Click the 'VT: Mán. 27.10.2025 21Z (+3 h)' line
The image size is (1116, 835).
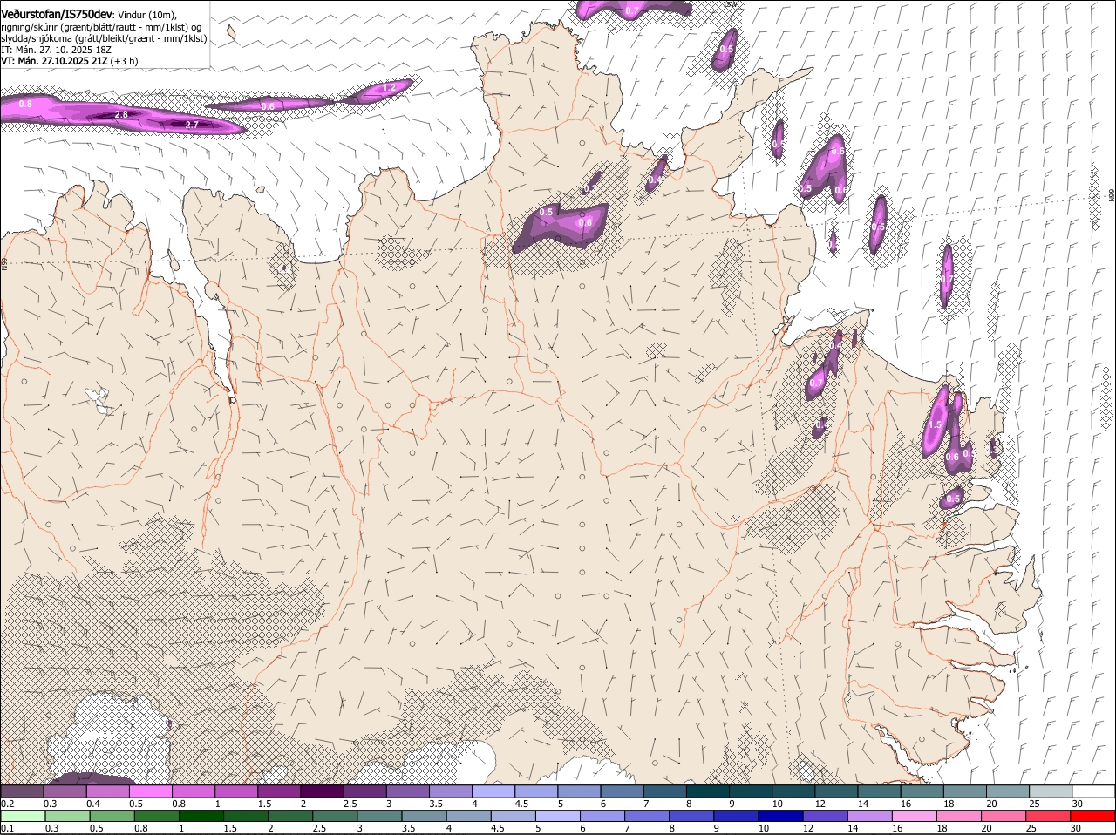click(69, 61)
